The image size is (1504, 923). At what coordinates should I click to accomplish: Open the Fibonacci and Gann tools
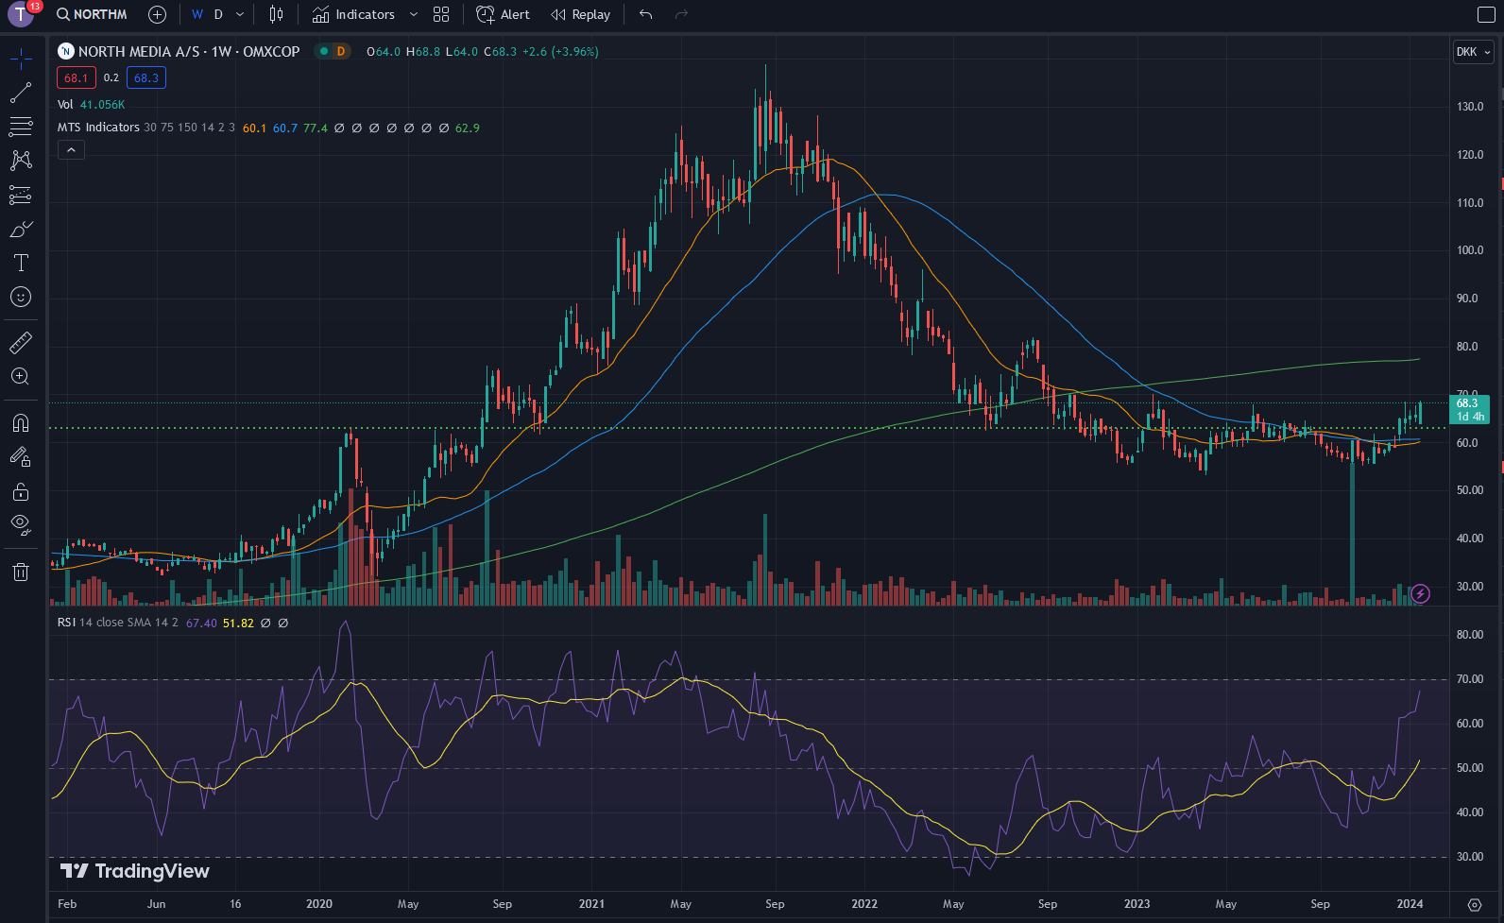[x=21, y=127]
